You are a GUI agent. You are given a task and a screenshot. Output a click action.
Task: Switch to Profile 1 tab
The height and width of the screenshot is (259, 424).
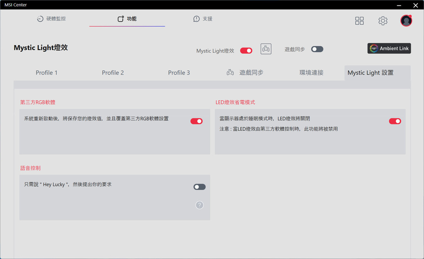tap(46, 73)
